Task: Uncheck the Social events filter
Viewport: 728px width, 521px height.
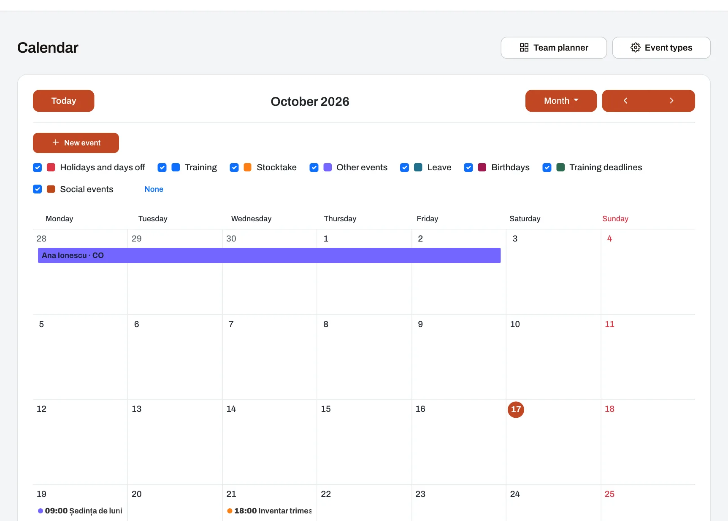Action: [38, 189]
